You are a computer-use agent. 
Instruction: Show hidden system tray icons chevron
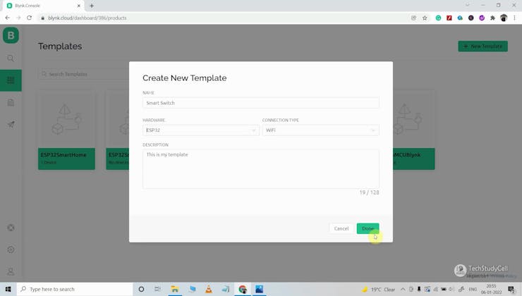pos(403,290)
